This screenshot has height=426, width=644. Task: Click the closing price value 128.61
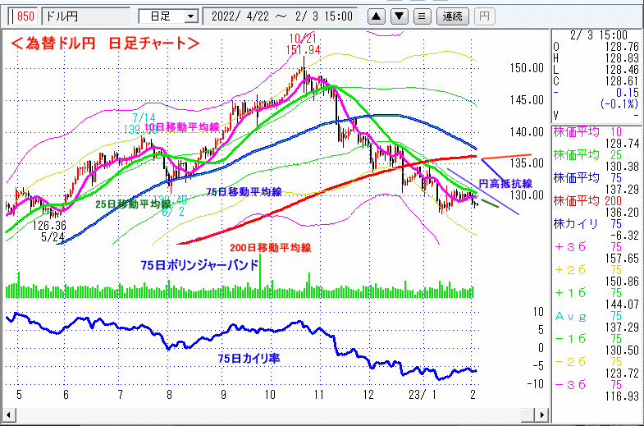coord(622,81)
